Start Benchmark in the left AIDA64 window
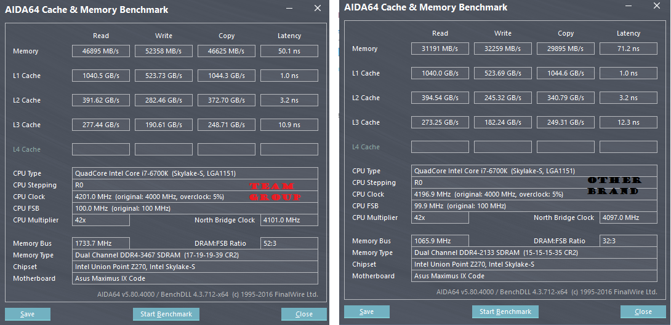The height and width of the screenshot is (325, 671). click(x=166, y=314)
